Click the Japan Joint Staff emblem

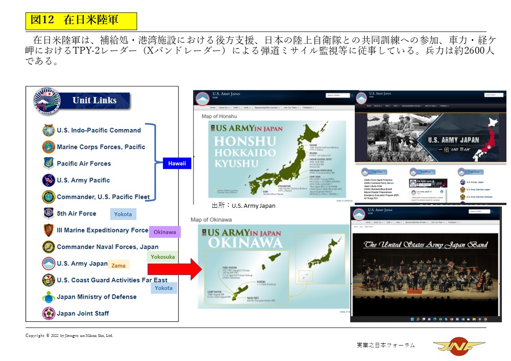48,313
